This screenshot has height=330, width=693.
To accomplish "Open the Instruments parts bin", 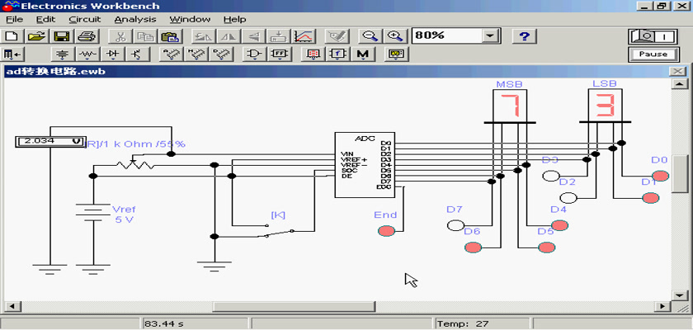I will click(x=395, y=54).
